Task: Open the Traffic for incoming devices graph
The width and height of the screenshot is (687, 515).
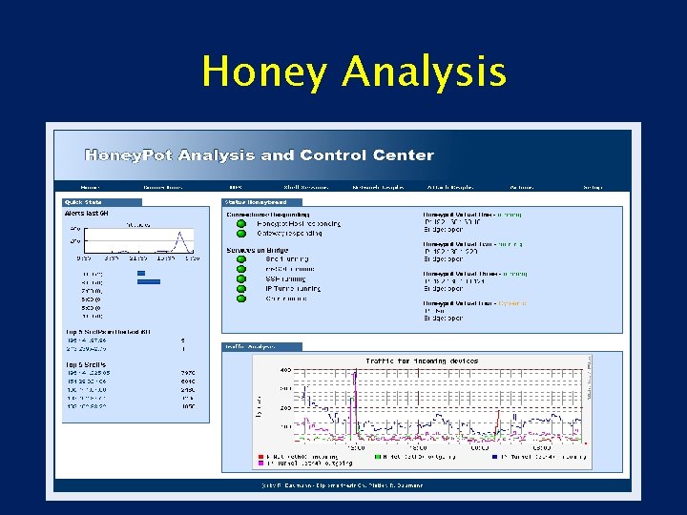Action: pyautogui.click(x=423, y=412)
